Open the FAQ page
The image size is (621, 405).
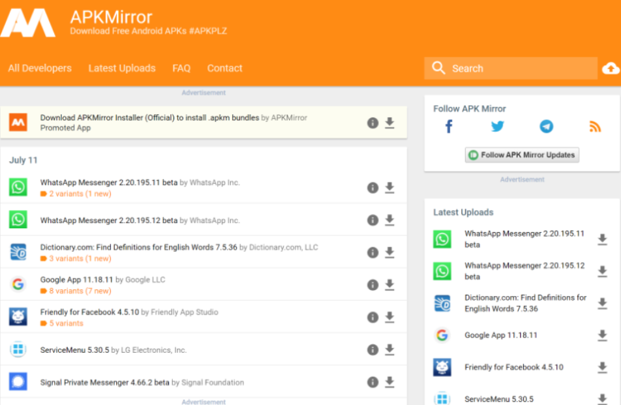(x=181, y=68)
